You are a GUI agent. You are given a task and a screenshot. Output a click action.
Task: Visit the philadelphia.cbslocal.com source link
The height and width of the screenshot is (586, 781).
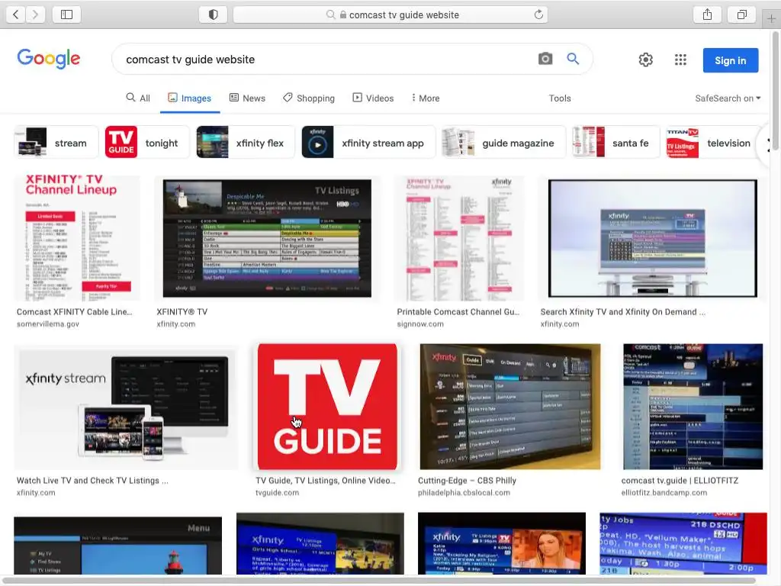[x=464, y=492]
